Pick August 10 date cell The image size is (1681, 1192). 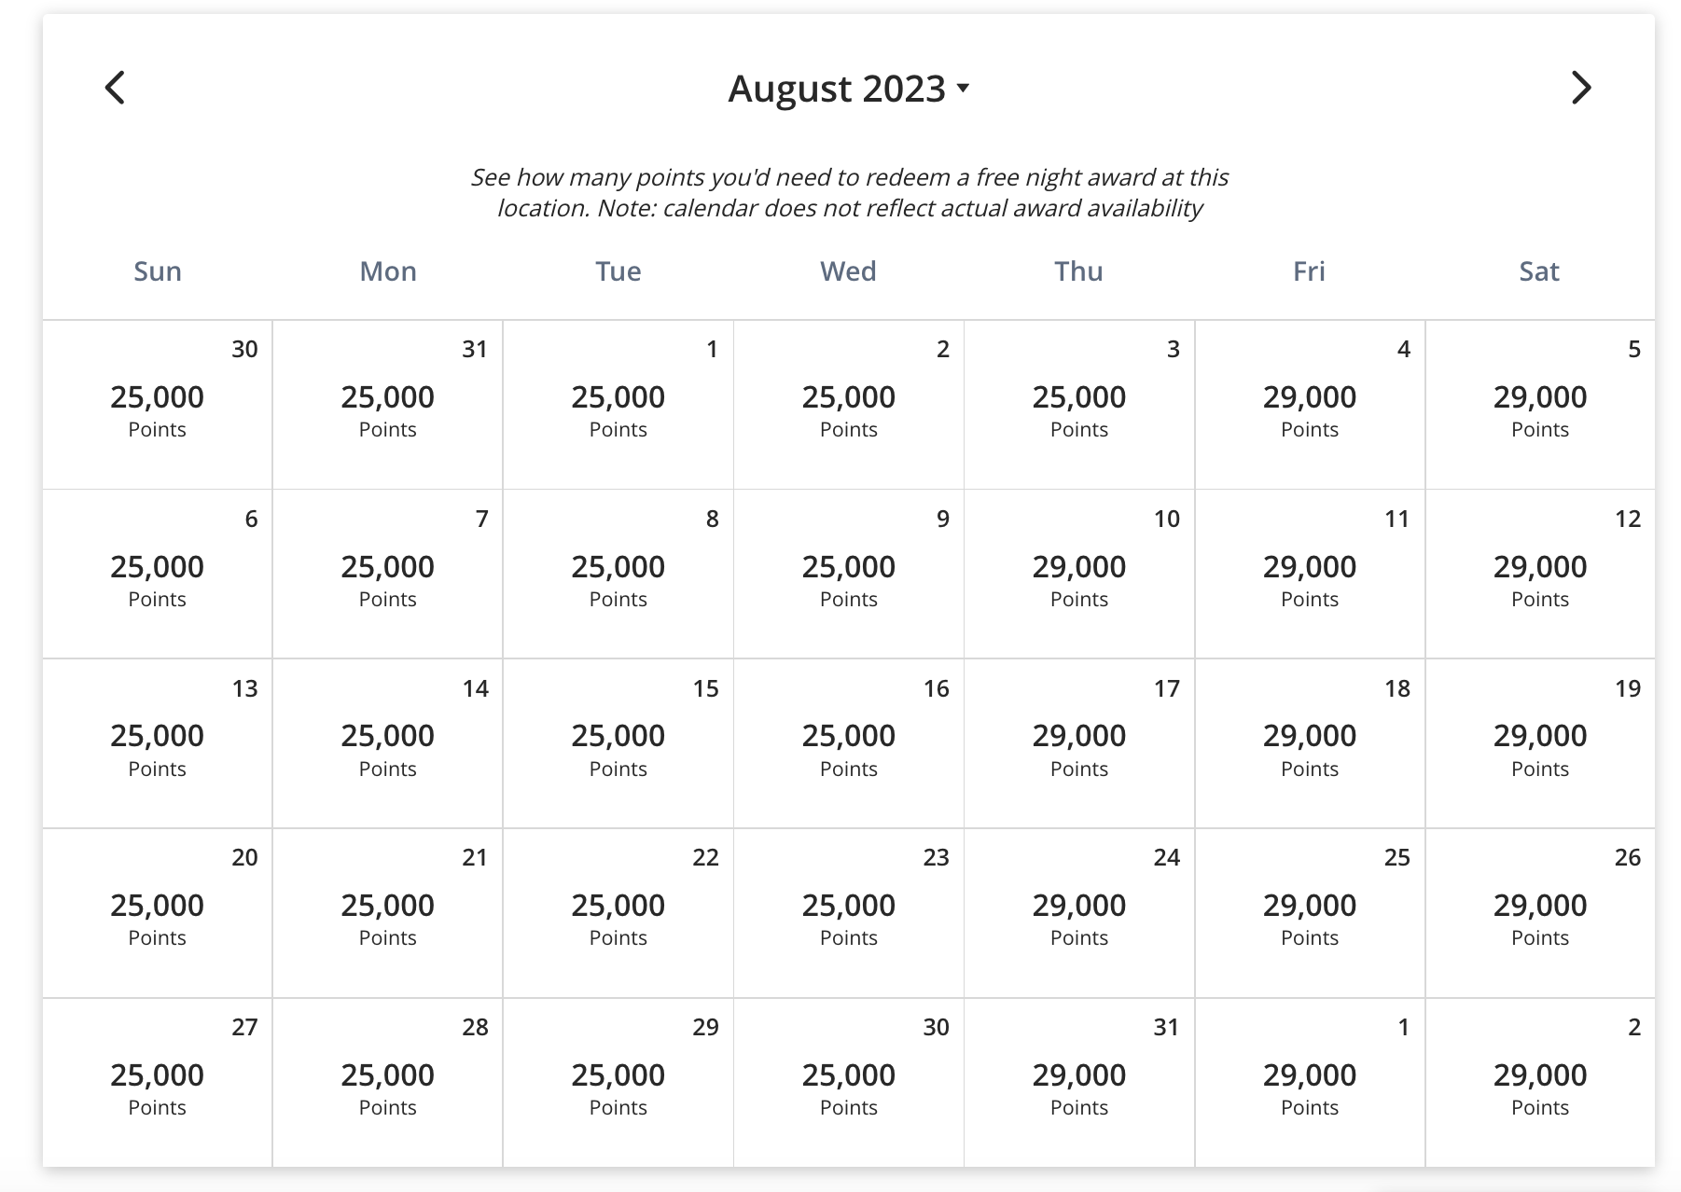pos(1078,575)
